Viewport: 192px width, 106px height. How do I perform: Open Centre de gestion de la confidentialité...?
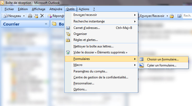tap(101, 77)
